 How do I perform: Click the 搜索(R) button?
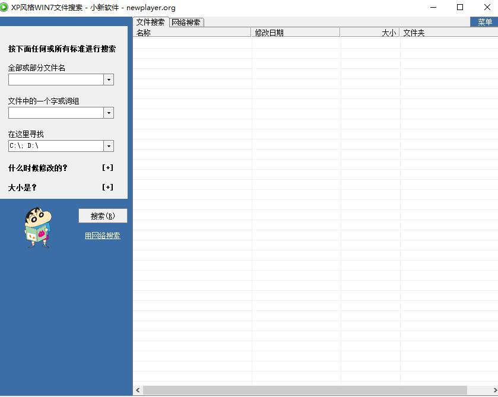(x=103, y=216)
